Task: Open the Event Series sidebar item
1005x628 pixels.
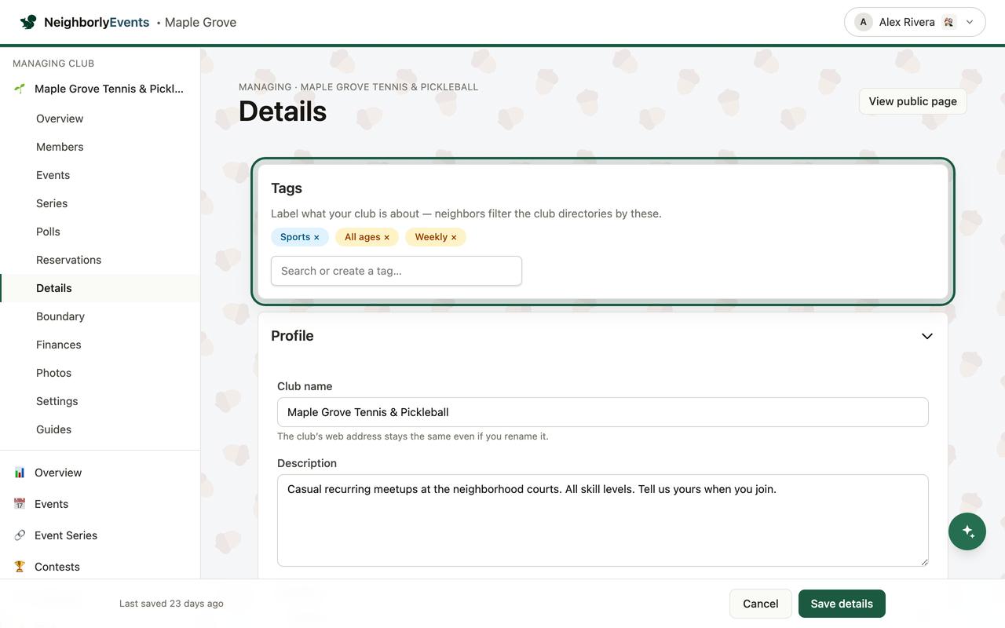Action: [x=66, y=535]
